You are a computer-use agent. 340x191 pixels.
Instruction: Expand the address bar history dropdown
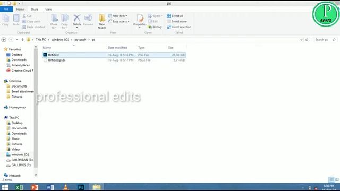coord(301,40)
